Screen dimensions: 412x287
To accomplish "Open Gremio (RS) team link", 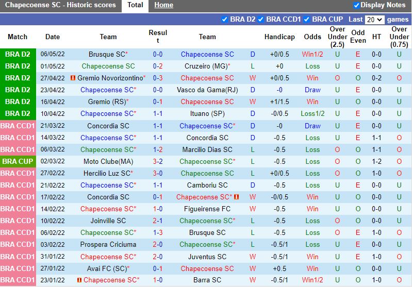I will [x=107, y=102].
